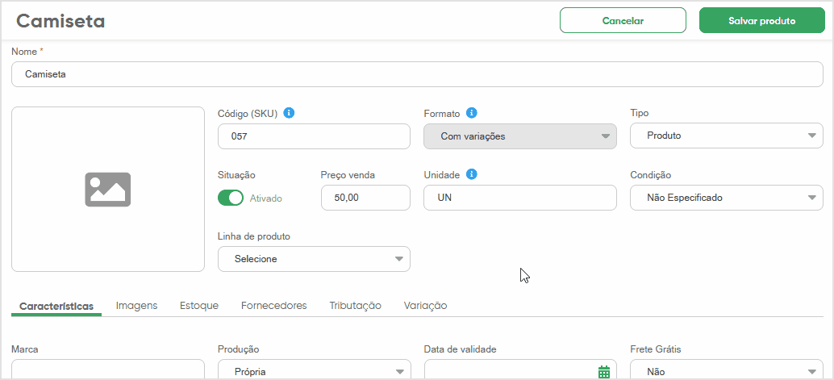Image resolution: width=834 pixels, height=380 pixels.
Task: Open the Formato dropdown Com variações
Action: pos(520,136)
